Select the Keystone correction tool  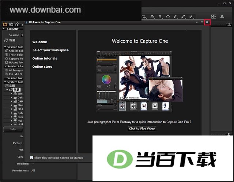click(160, 16)
